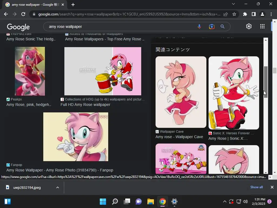The width and height of the screenshot is (277, 208).
Task: Open the Windows Start menu
Action: 103,201
